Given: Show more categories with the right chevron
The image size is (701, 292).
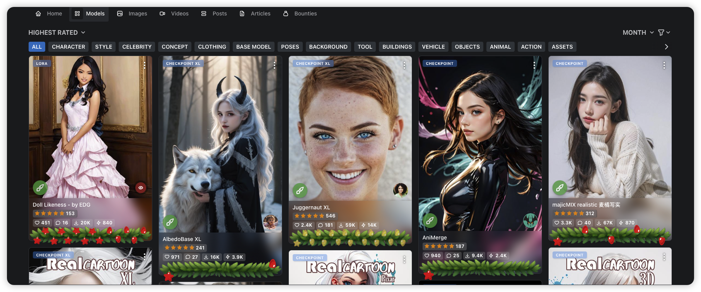Looking at the screenshot, I should pyautogui.click(x=666, y=47).
